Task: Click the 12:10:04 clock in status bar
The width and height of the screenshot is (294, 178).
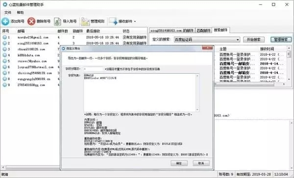Action: point(281,174)
